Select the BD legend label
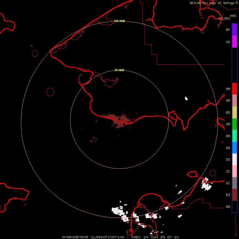This screenshot has width=239, height=239. click(228, 113)
